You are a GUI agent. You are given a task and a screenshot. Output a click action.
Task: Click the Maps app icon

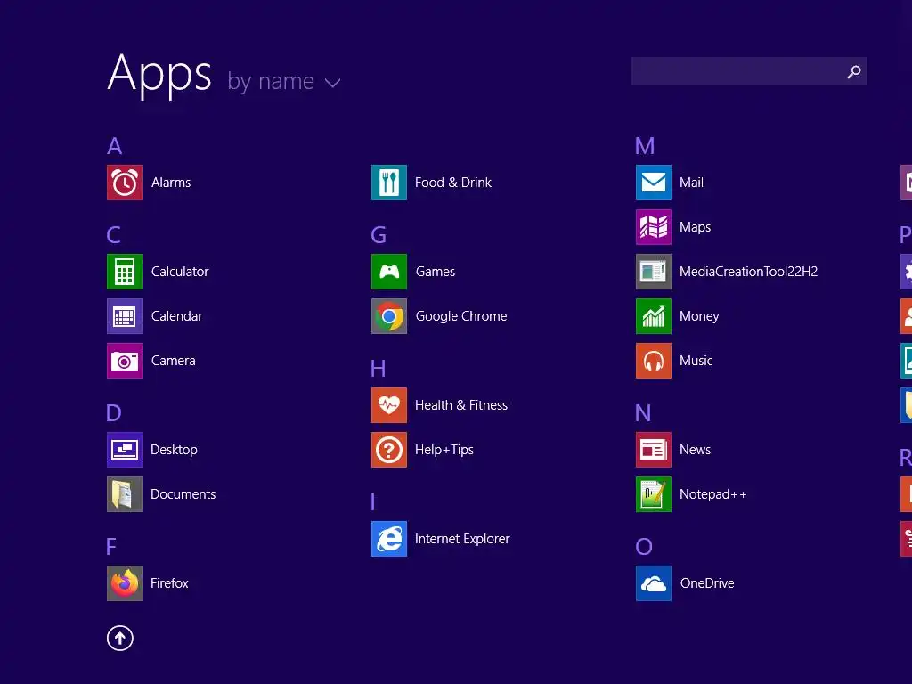click(654, 227)
